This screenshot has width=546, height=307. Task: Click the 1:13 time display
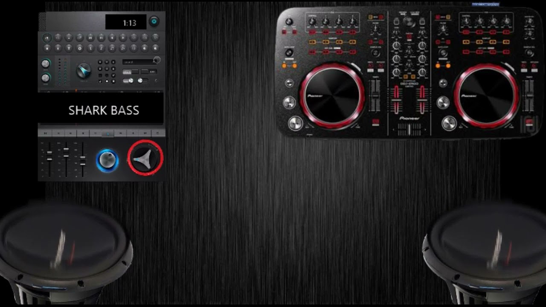[x=126, y=22]
